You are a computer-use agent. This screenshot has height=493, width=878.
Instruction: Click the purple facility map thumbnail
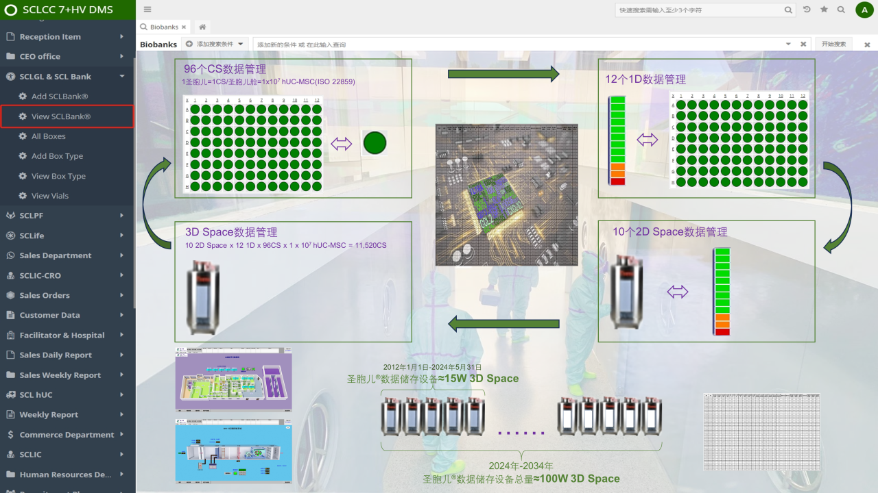[234, 379]
